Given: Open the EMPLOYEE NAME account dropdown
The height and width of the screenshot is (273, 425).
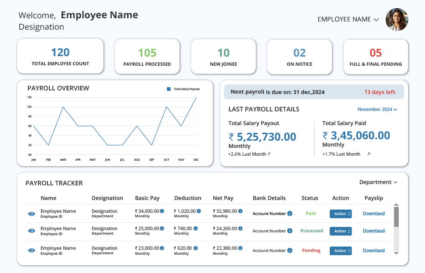Looking at the screenshot, I should pos(348,19).
